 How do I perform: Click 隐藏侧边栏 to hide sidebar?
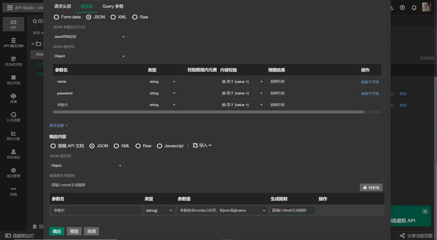(20, 236)
